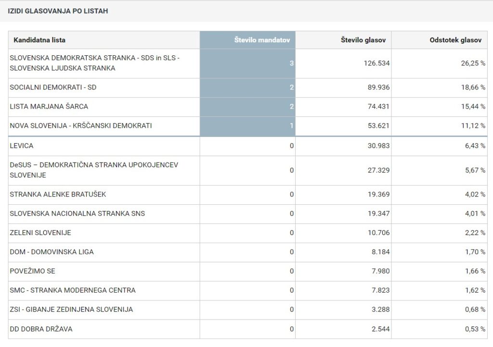Click the DeSUS pensioners party row
The image size is (493, 347).
94,170
